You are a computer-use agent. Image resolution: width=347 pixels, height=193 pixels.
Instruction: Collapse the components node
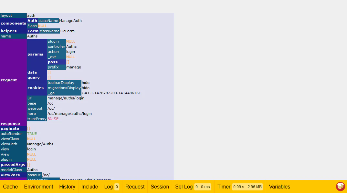[x=13, y=23]
